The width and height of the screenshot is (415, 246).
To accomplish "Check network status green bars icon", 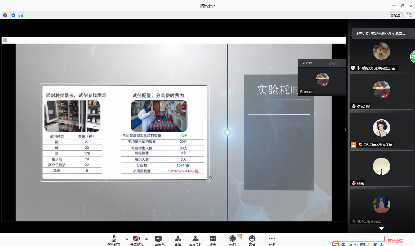I will tap(21, 15).
